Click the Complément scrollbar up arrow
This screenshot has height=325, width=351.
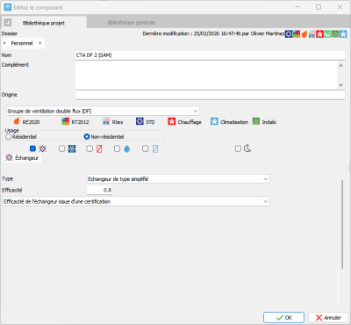[340, 65]
